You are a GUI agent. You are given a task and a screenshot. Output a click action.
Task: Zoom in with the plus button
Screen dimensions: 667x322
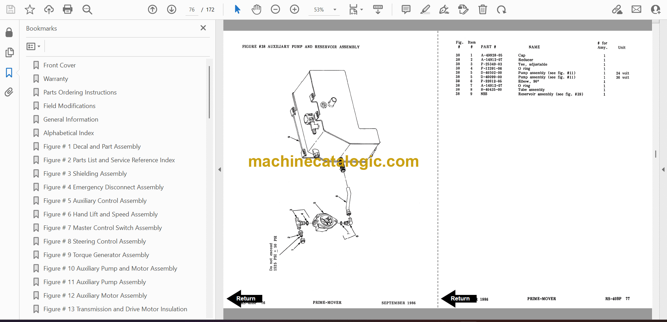click(295, 9)
